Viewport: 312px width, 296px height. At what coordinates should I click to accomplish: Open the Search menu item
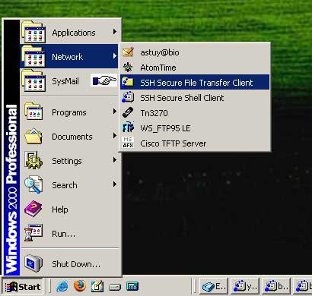69,185
